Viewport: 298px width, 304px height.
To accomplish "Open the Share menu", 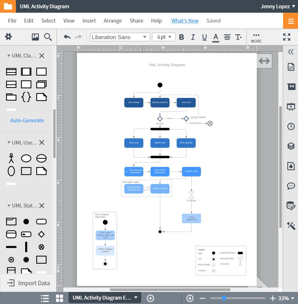I will (136, 21).
